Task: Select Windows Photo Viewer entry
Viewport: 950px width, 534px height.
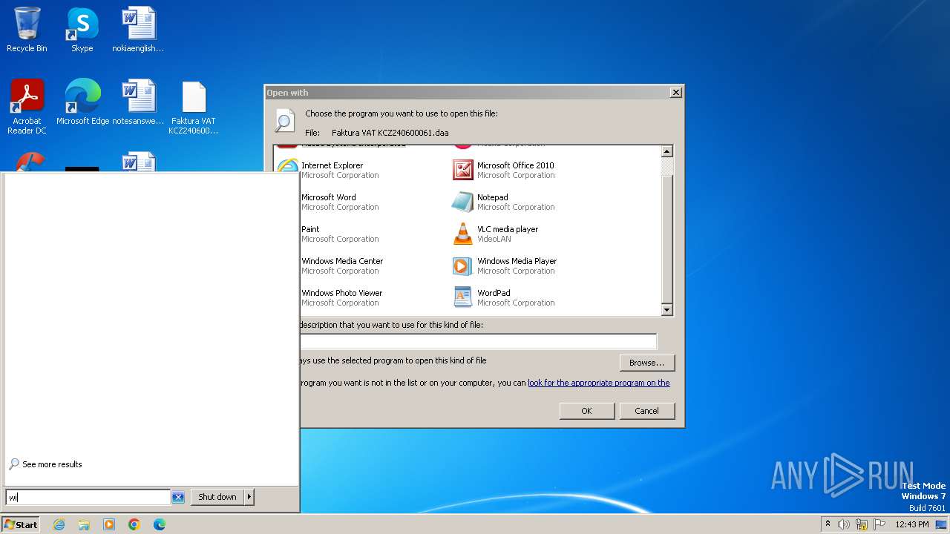Action: [341, 297]
